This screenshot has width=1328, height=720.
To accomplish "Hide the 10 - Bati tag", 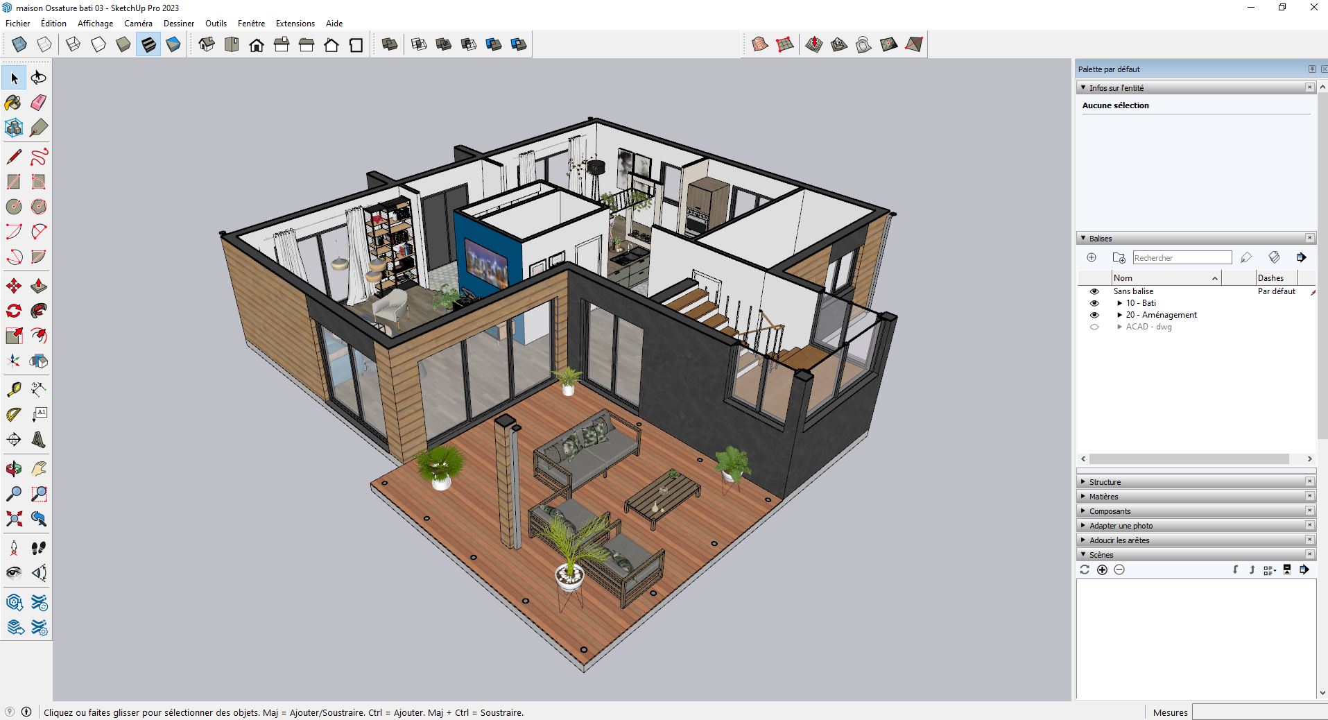I will [x=1094, y=303].
